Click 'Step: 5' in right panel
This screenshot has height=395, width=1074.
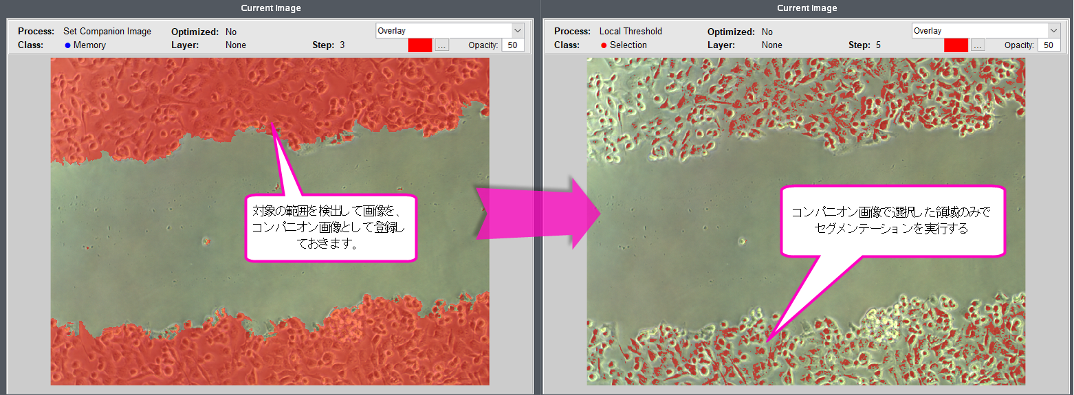click(864, 45)
